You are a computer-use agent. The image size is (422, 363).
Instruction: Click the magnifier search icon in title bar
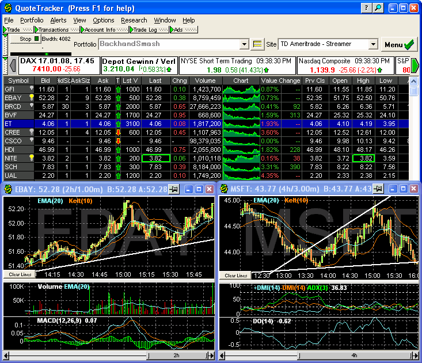378,8
